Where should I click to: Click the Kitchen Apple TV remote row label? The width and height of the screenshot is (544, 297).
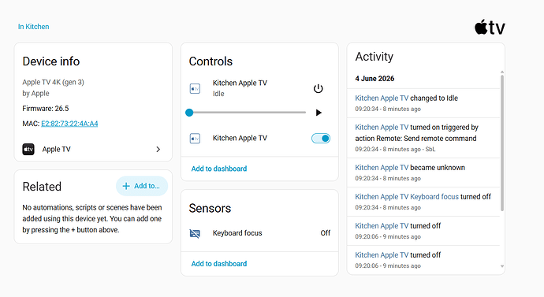(x=240, y=138)
